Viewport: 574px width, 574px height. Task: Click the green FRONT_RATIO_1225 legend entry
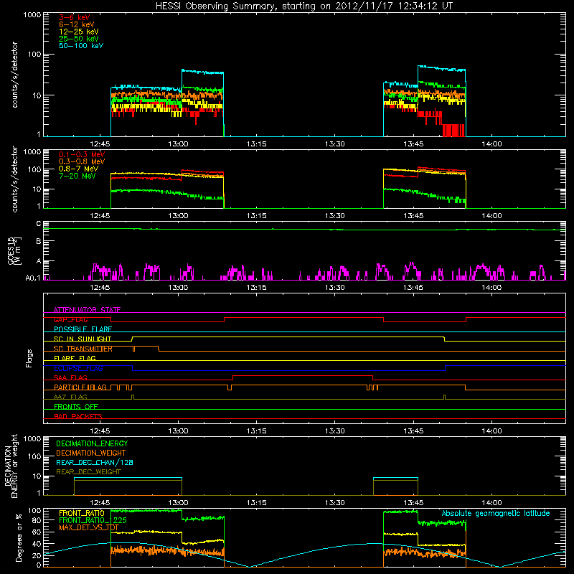tap(93, 520)
